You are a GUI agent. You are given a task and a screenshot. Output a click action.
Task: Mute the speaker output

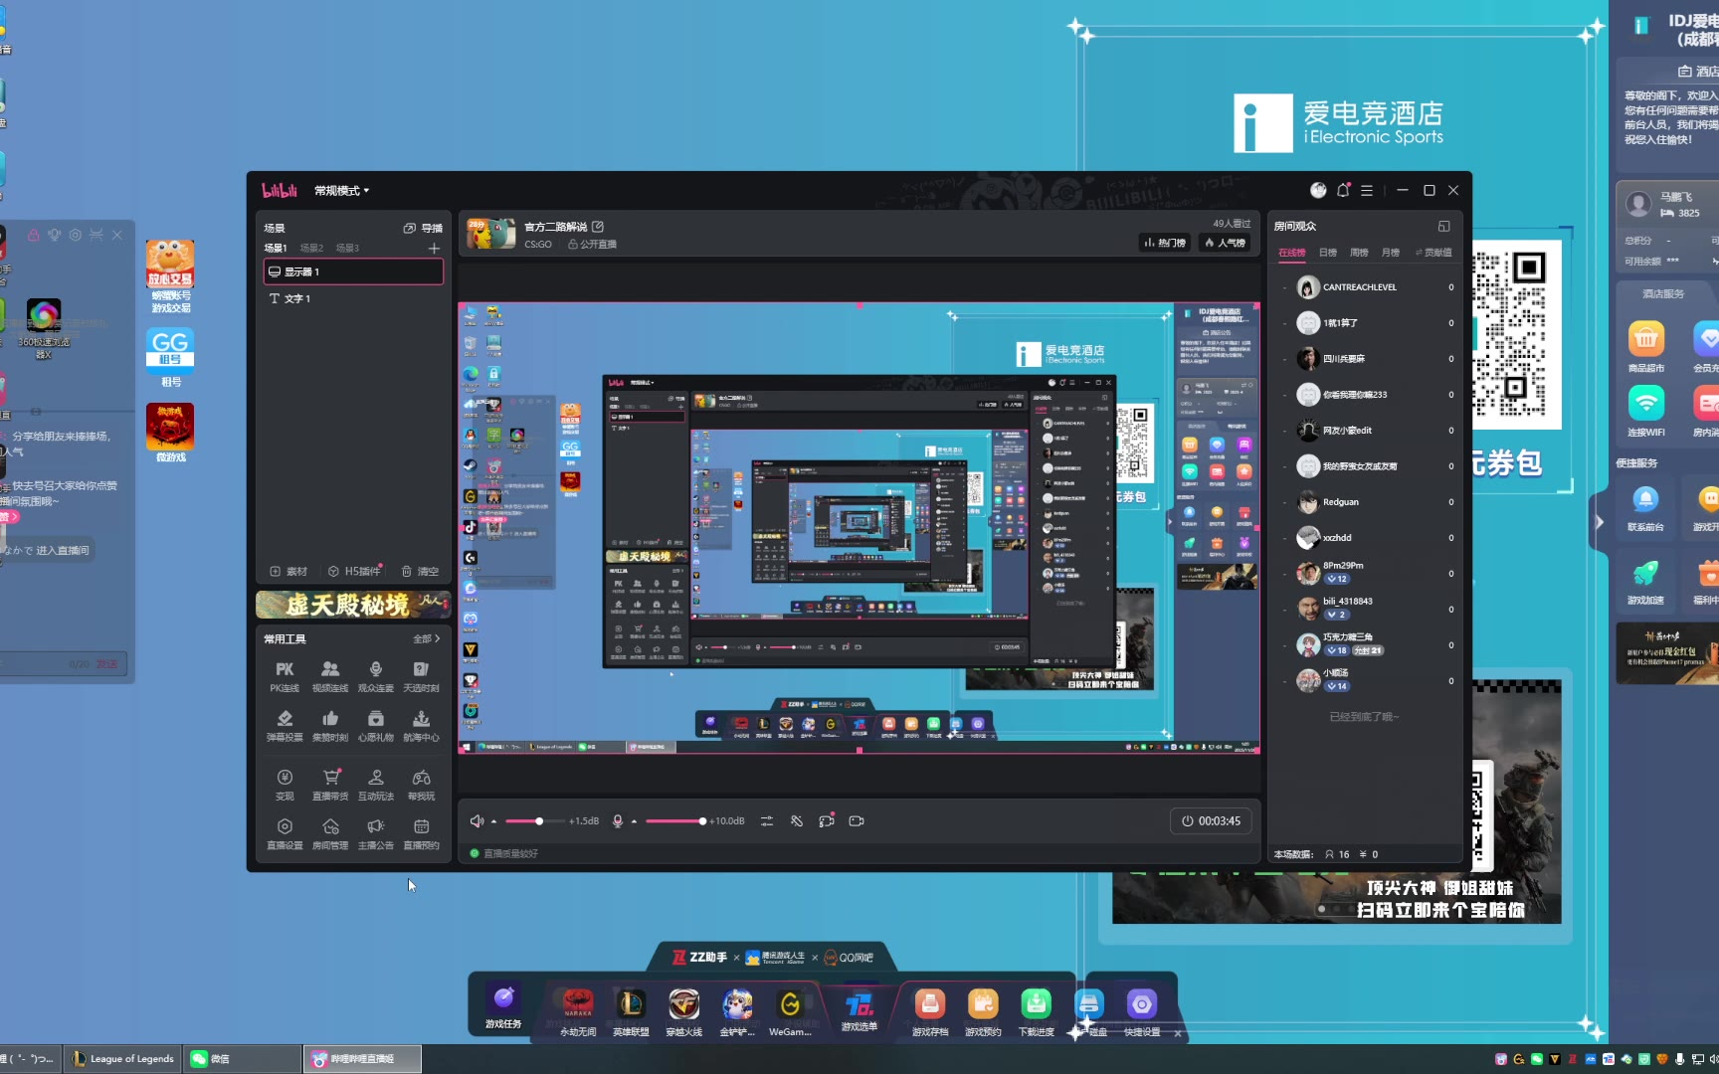(x=477, y=821)
